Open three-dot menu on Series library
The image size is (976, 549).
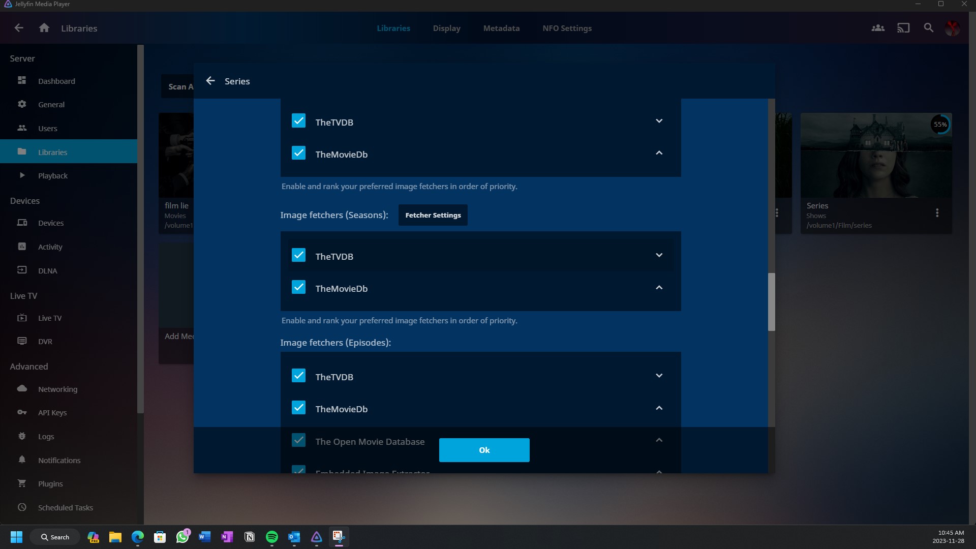[x=937, y=213]
